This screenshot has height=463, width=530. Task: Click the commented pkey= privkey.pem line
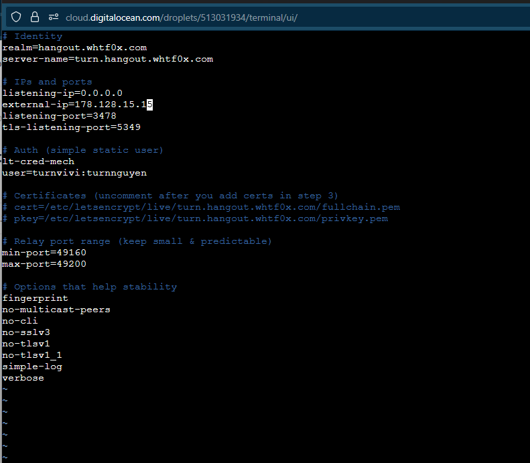point(195,218)
